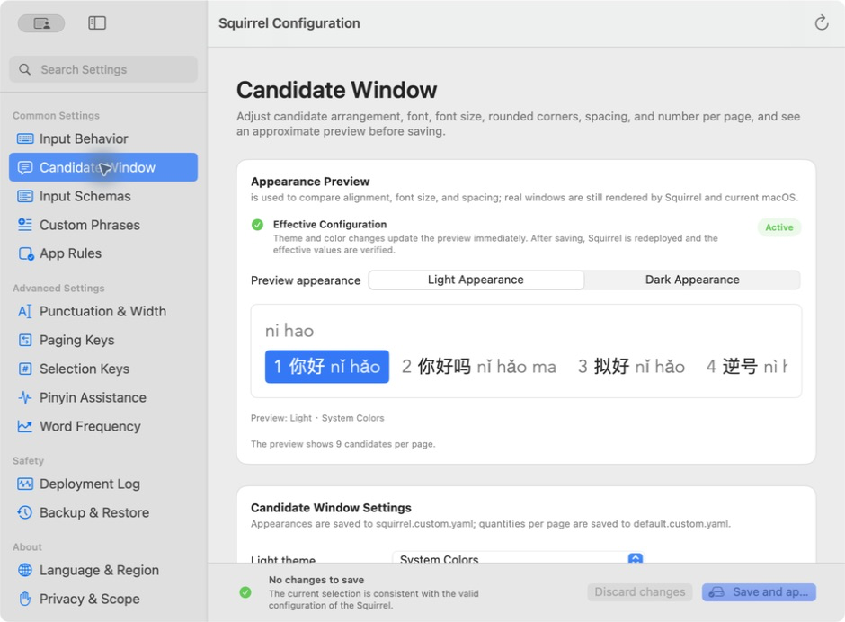Select candidate 4 逆号 in the preview

(x=747, y=367)
